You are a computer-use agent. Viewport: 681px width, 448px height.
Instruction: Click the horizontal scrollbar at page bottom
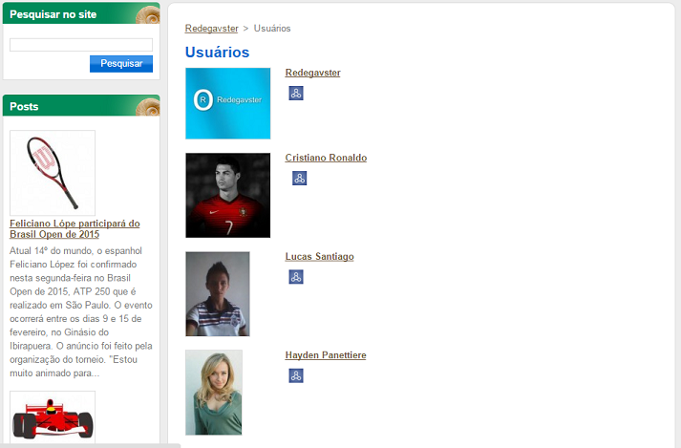coord(90,446)
